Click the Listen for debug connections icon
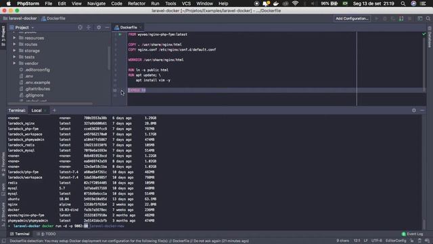This screenshot has width=433, height=244. click(401, 18)
